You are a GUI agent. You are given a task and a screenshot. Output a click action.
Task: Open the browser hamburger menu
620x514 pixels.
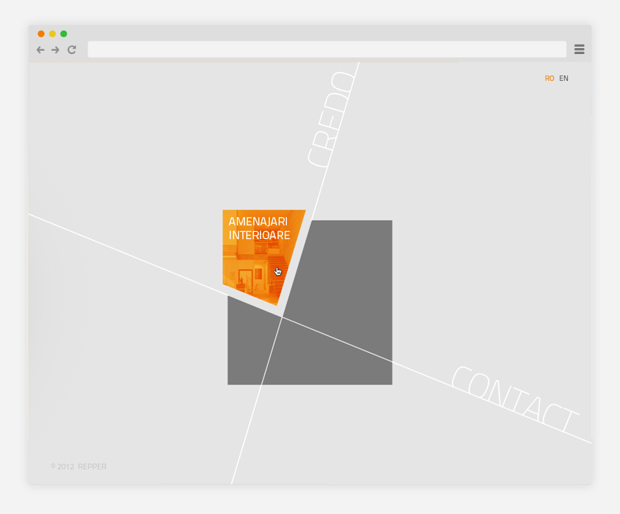tap(579, 49)
